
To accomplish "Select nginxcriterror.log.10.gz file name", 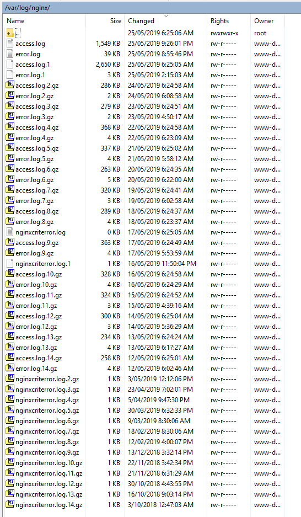I will pos(49,463).
